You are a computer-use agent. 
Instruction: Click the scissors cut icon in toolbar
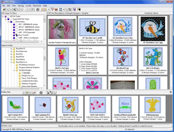click(x=26, y=10)
